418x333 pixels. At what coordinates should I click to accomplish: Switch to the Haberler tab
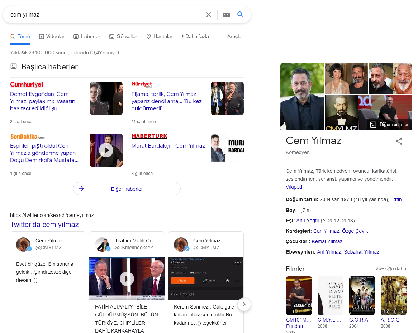[87, 37]
